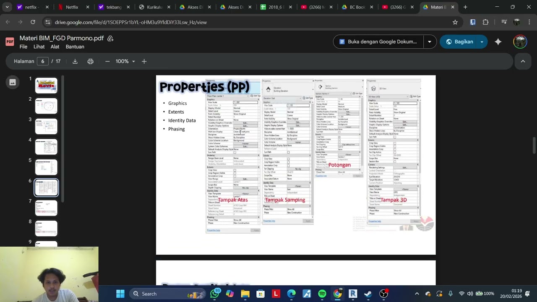Click the Google account avatar
Viewport: 537px width, 302px height.
(x=520, y=42)
